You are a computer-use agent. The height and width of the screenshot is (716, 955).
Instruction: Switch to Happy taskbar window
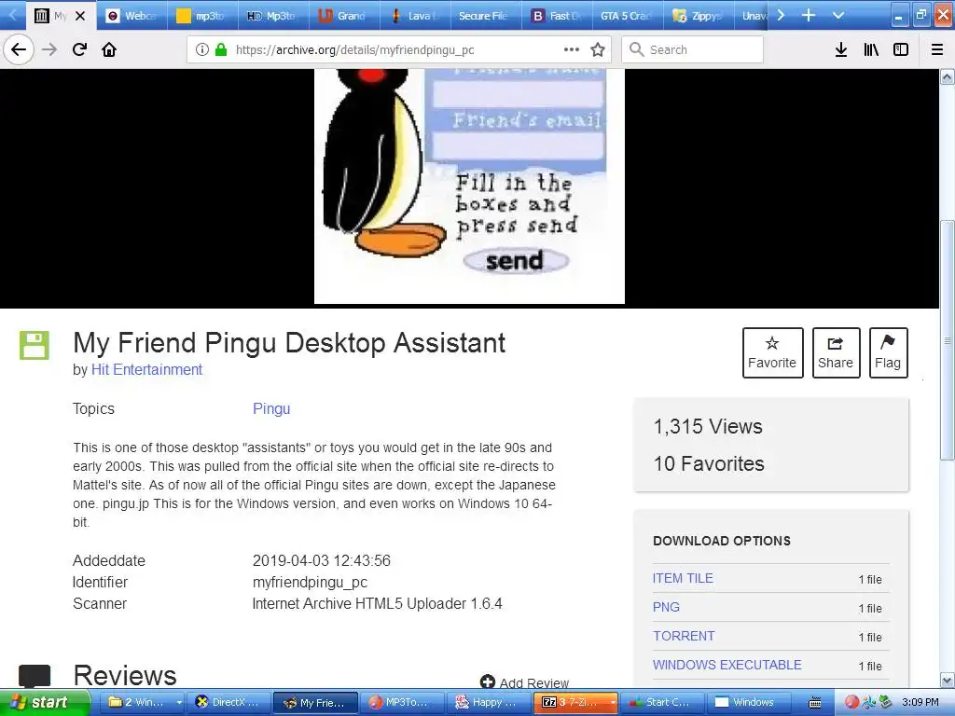[489, 702]
